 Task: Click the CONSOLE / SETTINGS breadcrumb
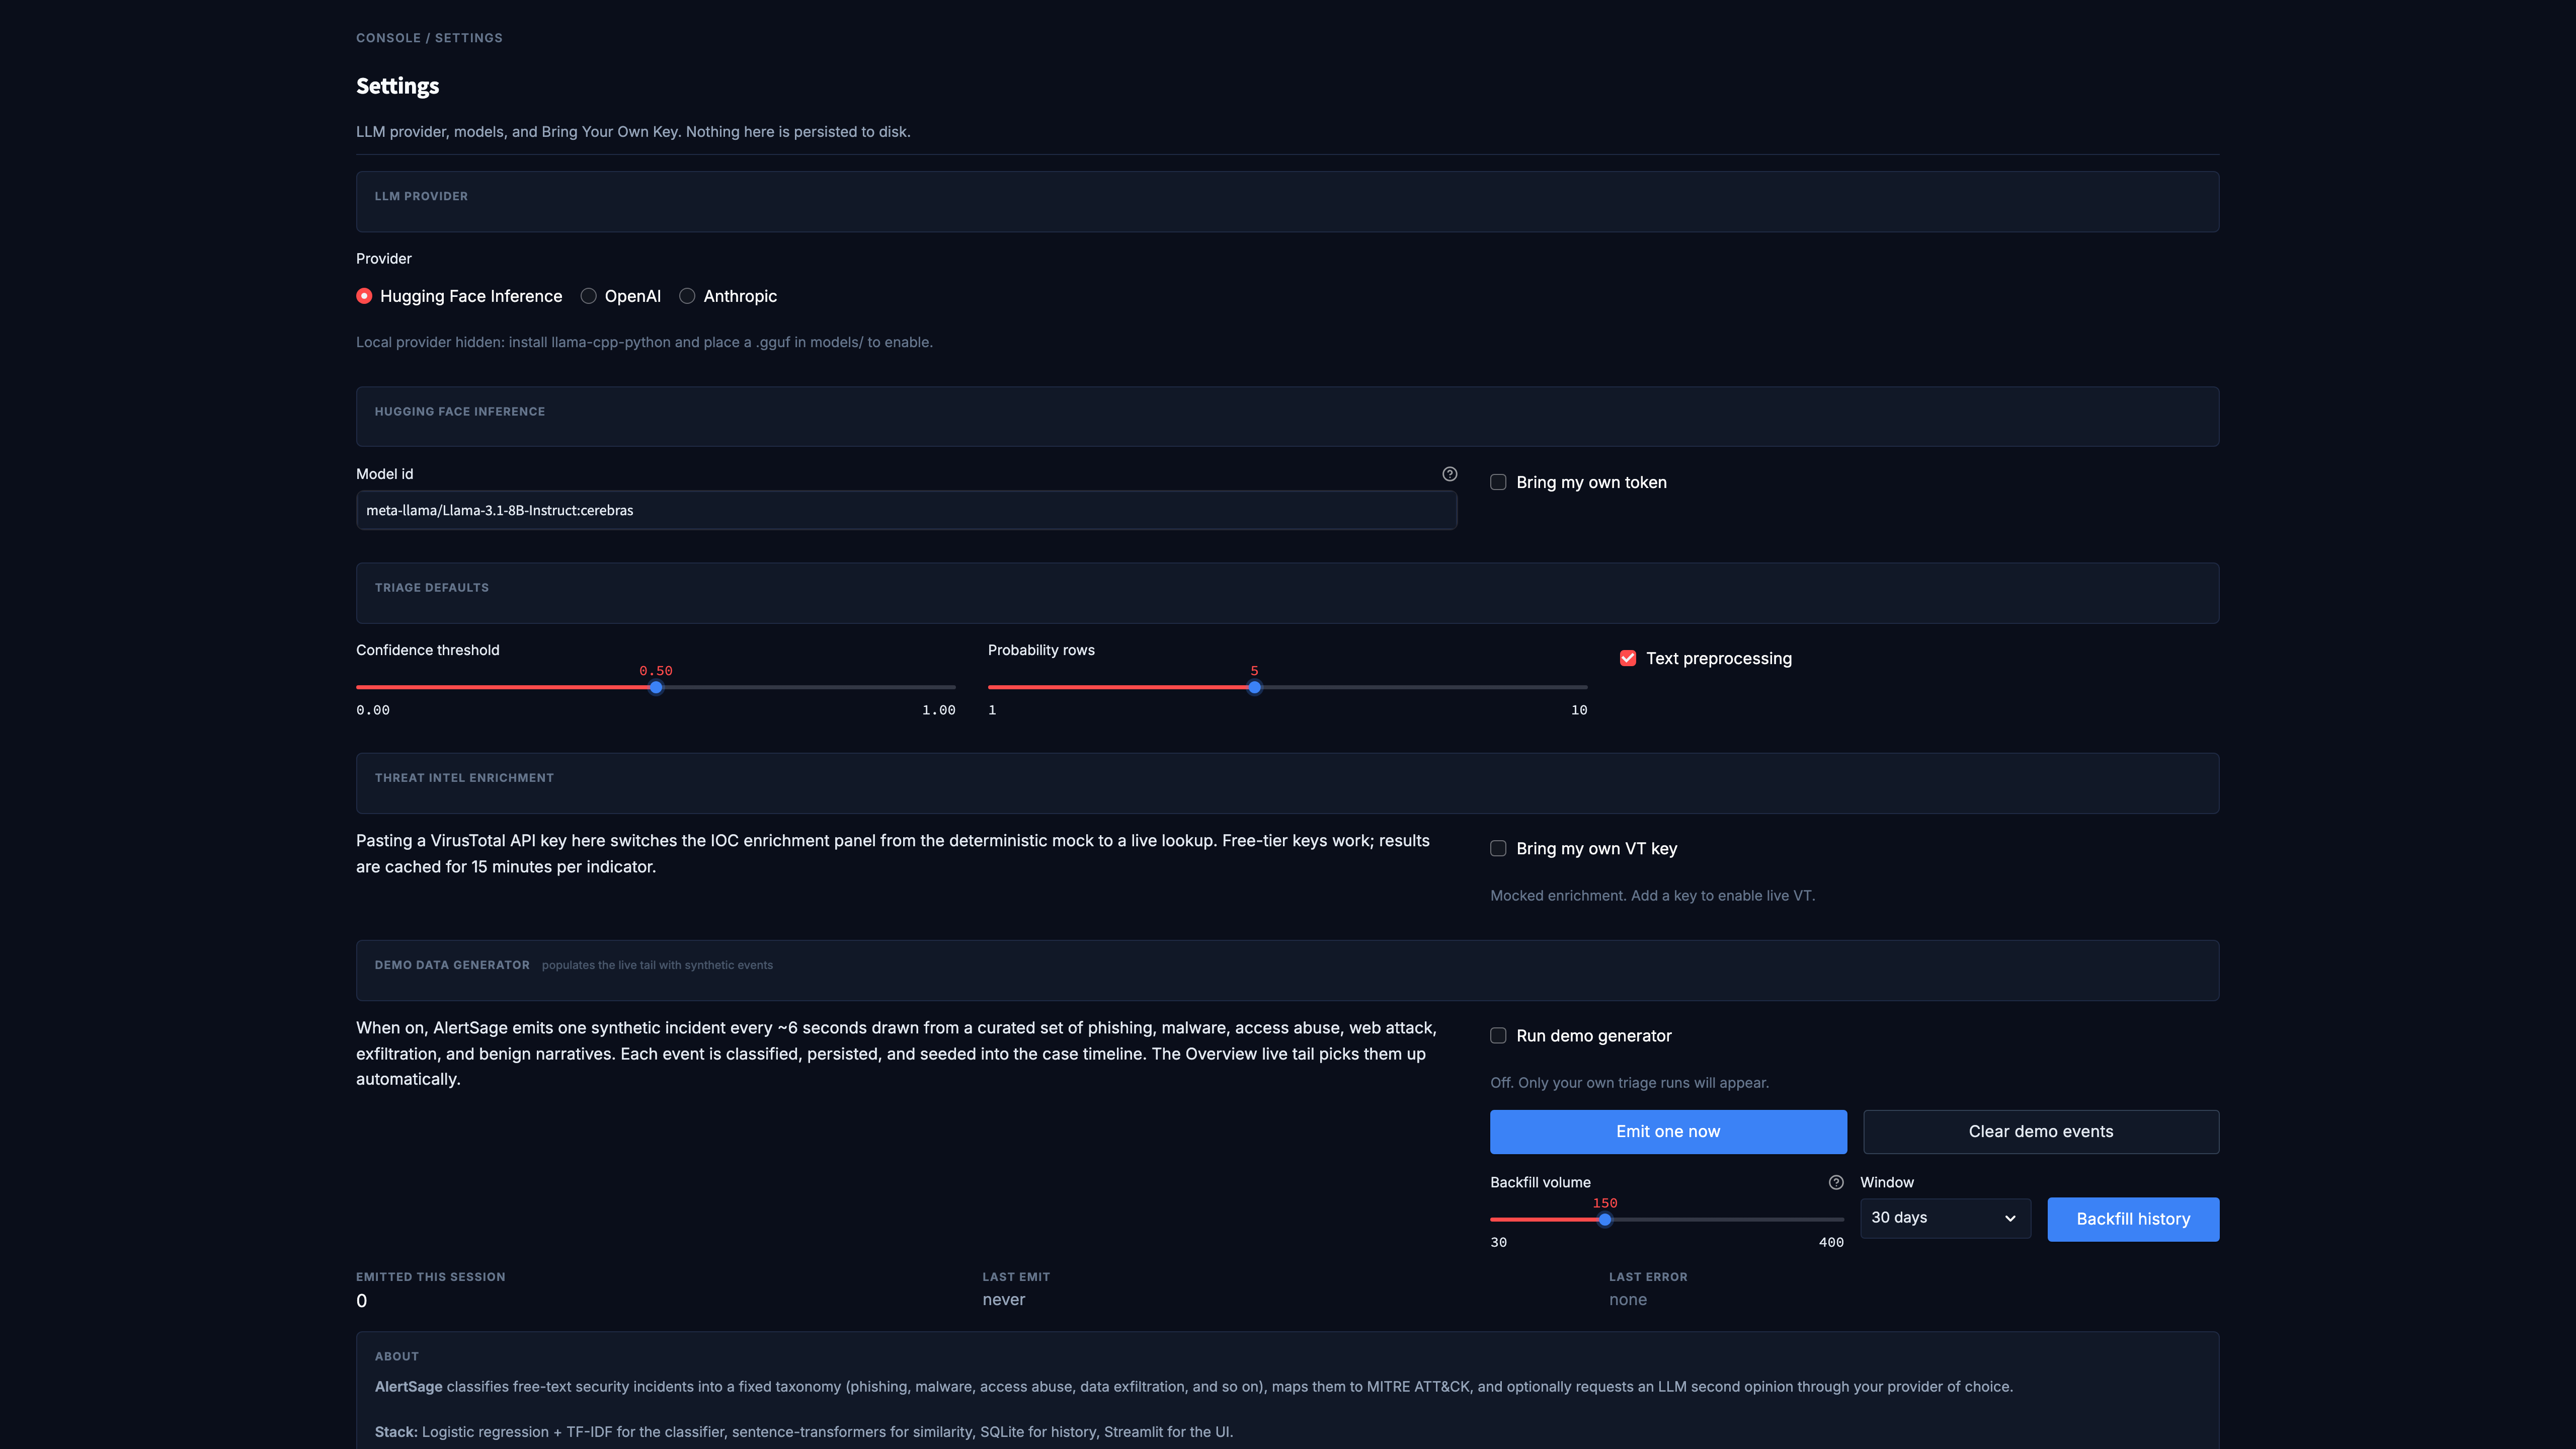pyautogui.click(x=429, y=38)
